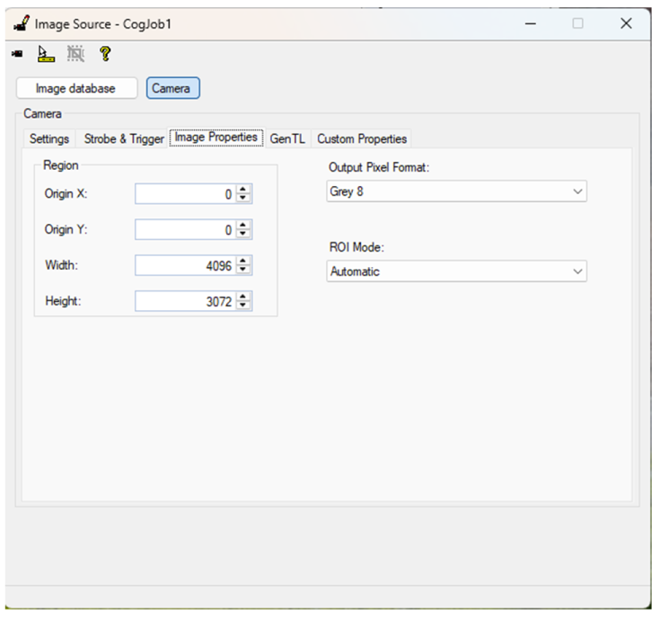The height and width of the screenshot is (622, 660).
Task: Decrease Height value using down spinner
Action: [x=244, y=307]
